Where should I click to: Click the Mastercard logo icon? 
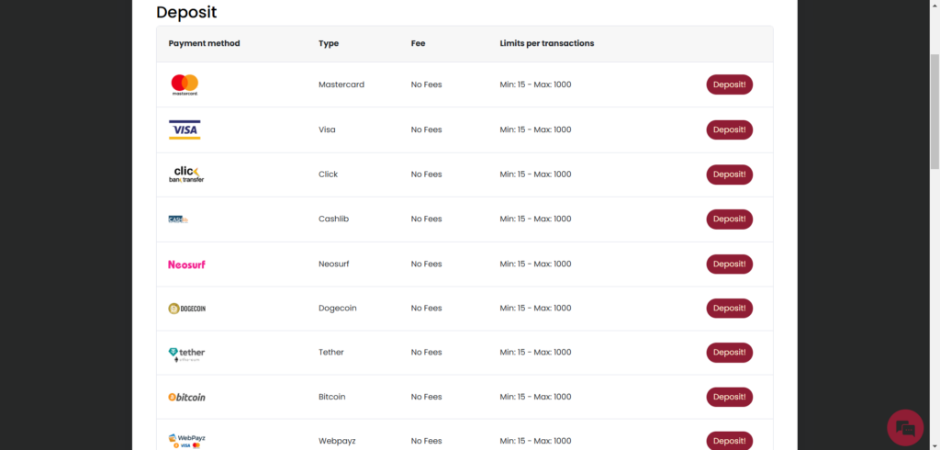coord(185,84)
